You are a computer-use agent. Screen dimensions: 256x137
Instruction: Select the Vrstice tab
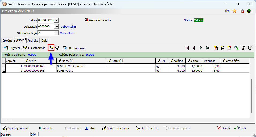coord(20,40)
